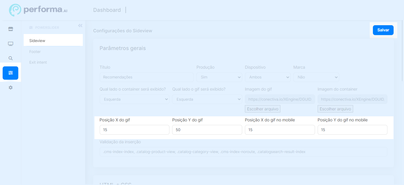Click the Powerslider hamburger menu icon
Screen dimensions: 404x185
point(31,28)
